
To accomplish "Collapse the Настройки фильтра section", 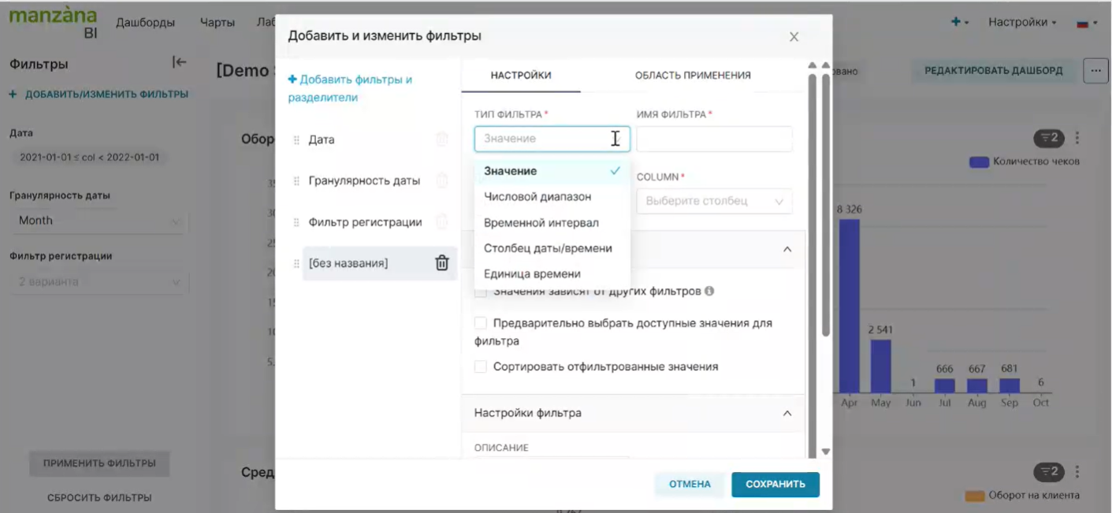I will coord(787,413).
